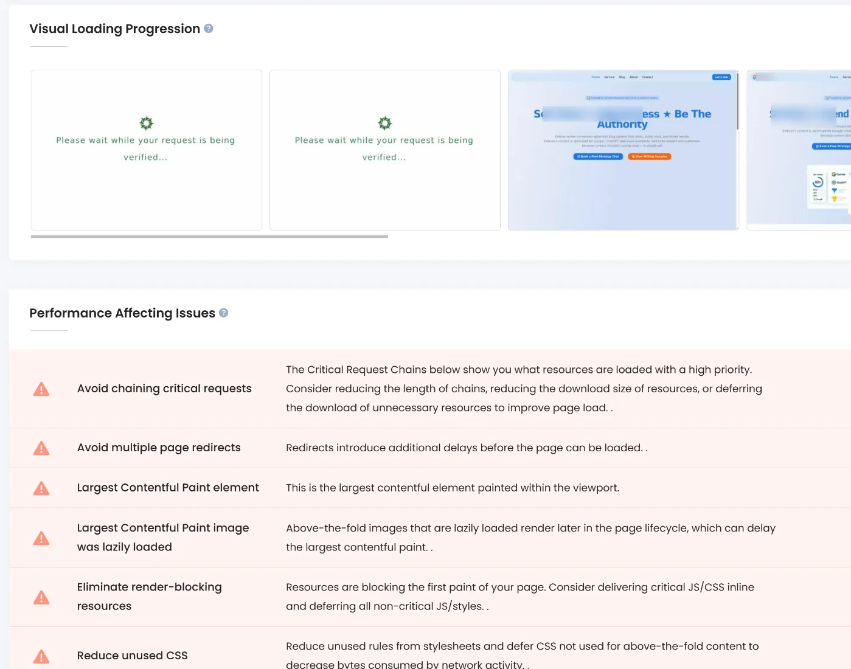Screen dimensions: 851x669
Task: Open the partially visible fourth loading frame
Action: point(798,150)
